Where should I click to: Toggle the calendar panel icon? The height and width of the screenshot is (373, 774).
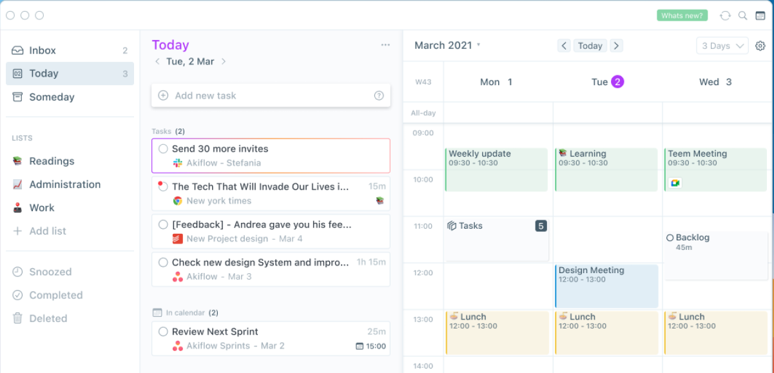click(760, 15)
